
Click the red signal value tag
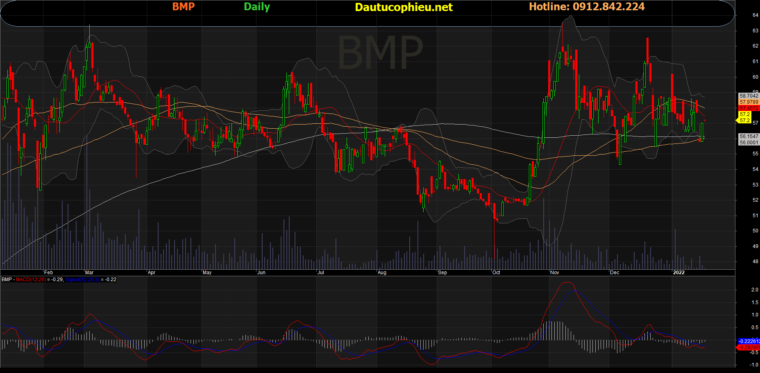pos(749,348)
